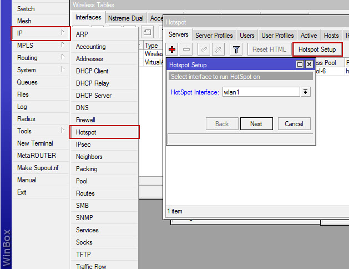Open the HotSpot Interface dropdown arrow

coord(306,92)
